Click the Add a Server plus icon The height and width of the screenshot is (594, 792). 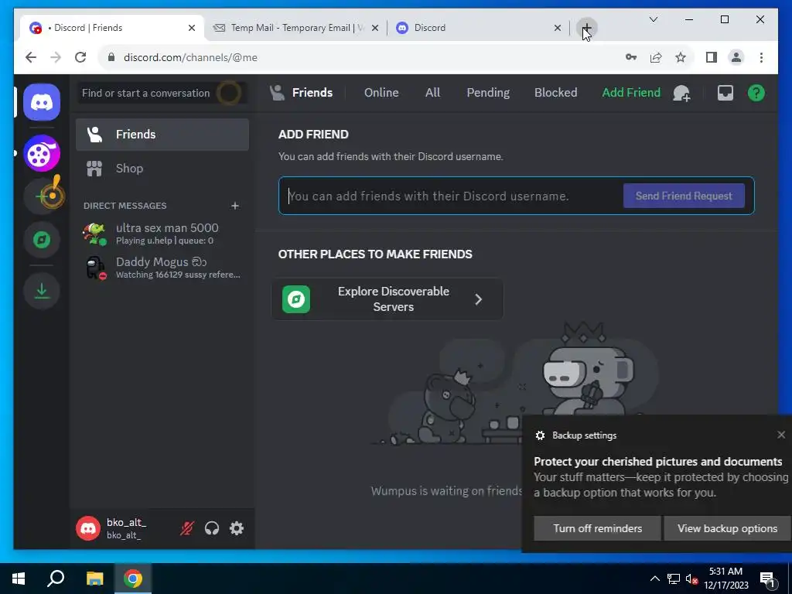click(x=42, y=196)
